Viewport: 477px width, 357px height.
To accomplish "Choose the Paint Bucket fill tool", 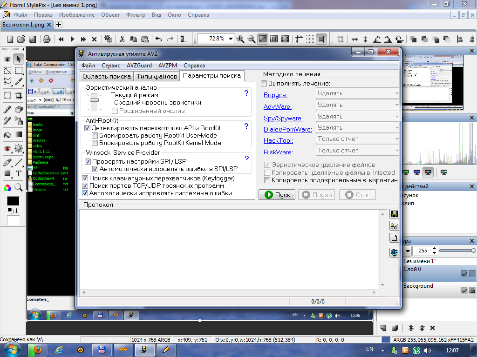I will 7,134.
